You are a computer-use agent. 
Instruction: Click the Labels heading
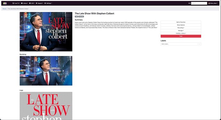tap(163, 41)
